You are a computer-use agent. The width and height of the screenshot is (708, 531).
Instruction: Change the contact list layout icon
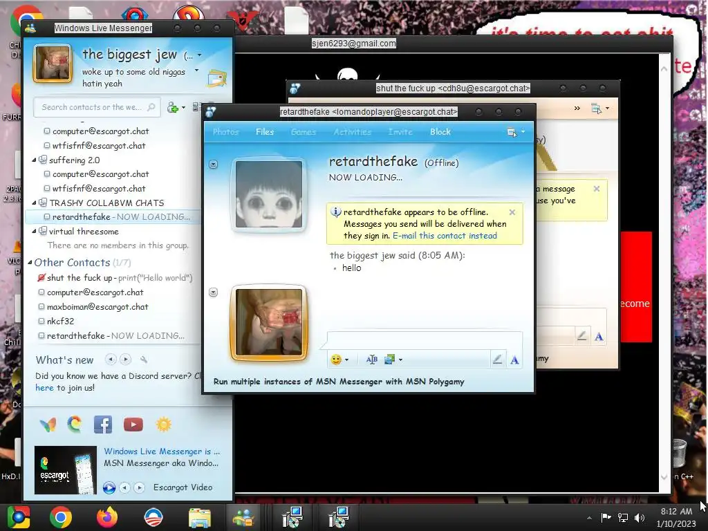196,107
